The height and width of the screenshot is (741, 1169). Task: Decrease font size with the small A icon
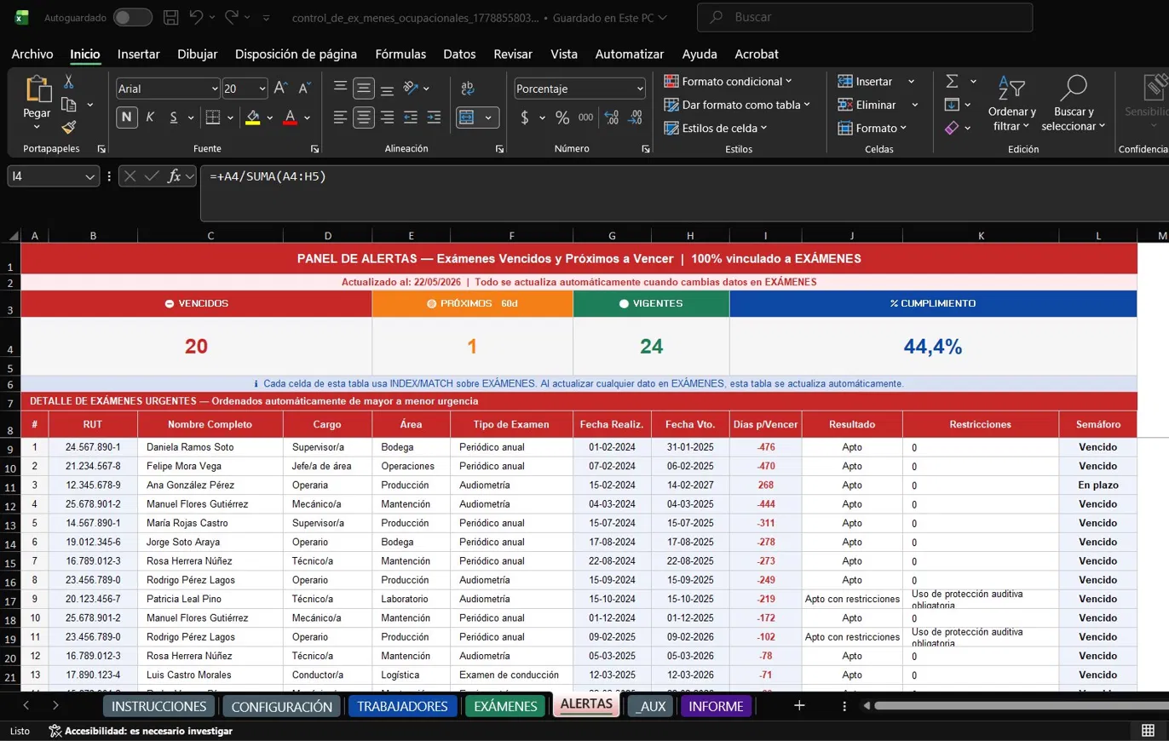pos(304,88)
